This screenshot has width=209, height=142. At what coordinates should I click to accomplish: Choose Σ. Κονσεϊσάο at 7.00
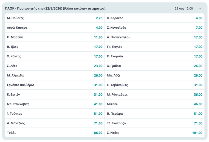point(155,28)
